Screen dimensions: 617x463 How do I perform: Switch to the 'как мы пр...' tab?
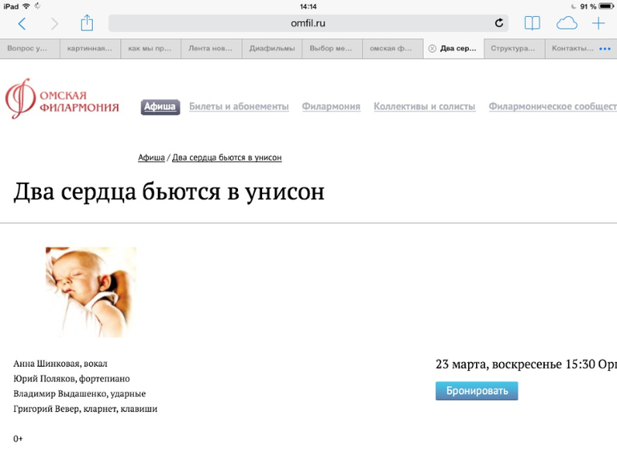(x=151, y=48)
